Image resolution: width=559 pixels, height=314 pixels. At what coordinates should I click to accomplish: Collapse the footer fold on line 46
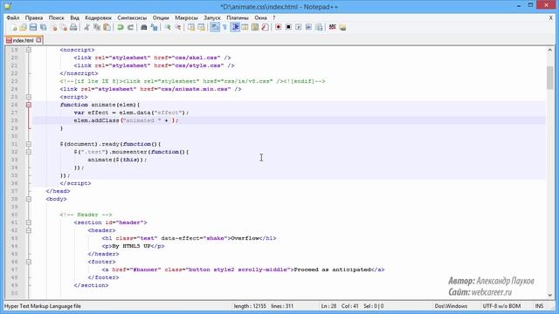point(29,262)
